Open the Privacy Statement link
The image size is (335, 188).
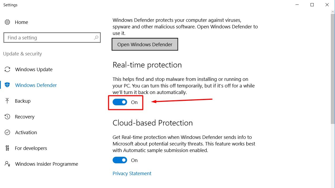coord(132,173)
